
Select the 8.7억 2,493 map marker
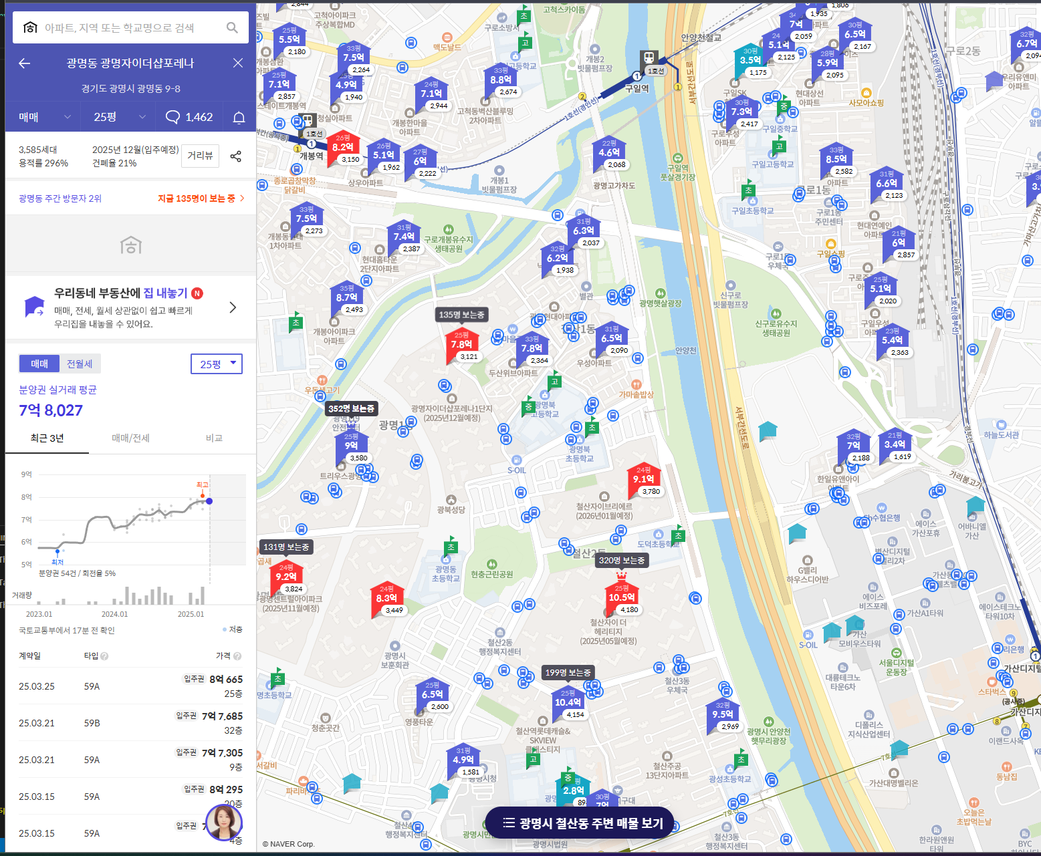point(347,298)
